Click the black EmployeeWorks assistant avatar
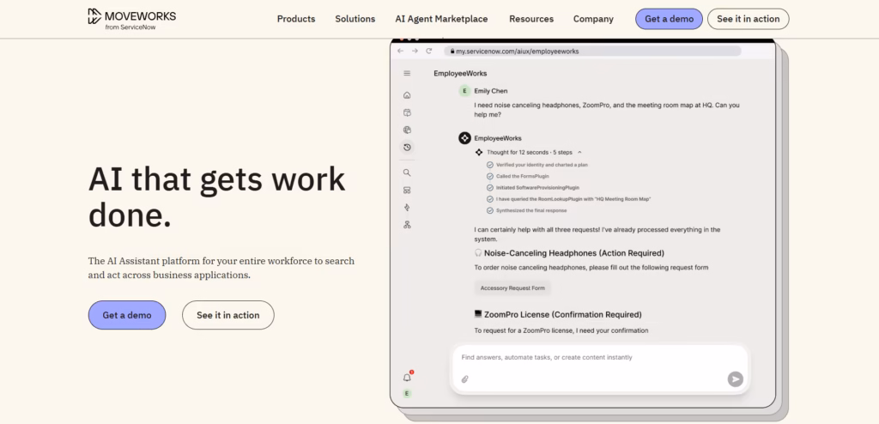This screenshot has width=879, height=424. (464, 138)
